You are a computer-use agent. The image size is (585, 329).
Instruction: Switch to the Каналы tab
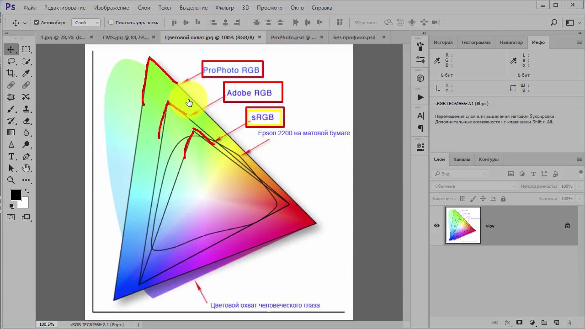click(462, 159)
